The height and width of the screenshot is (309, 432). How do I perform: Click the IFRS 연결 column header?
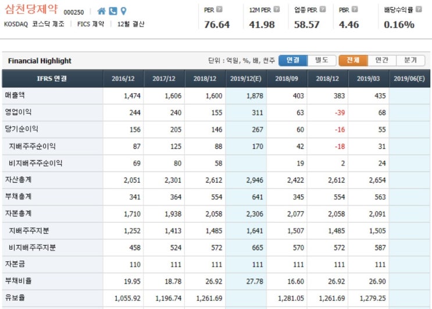(52, 79)
